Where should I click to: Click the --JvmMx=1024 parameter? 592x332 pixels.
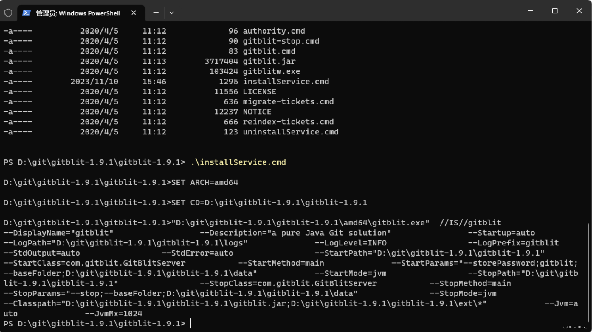point(114,314)
